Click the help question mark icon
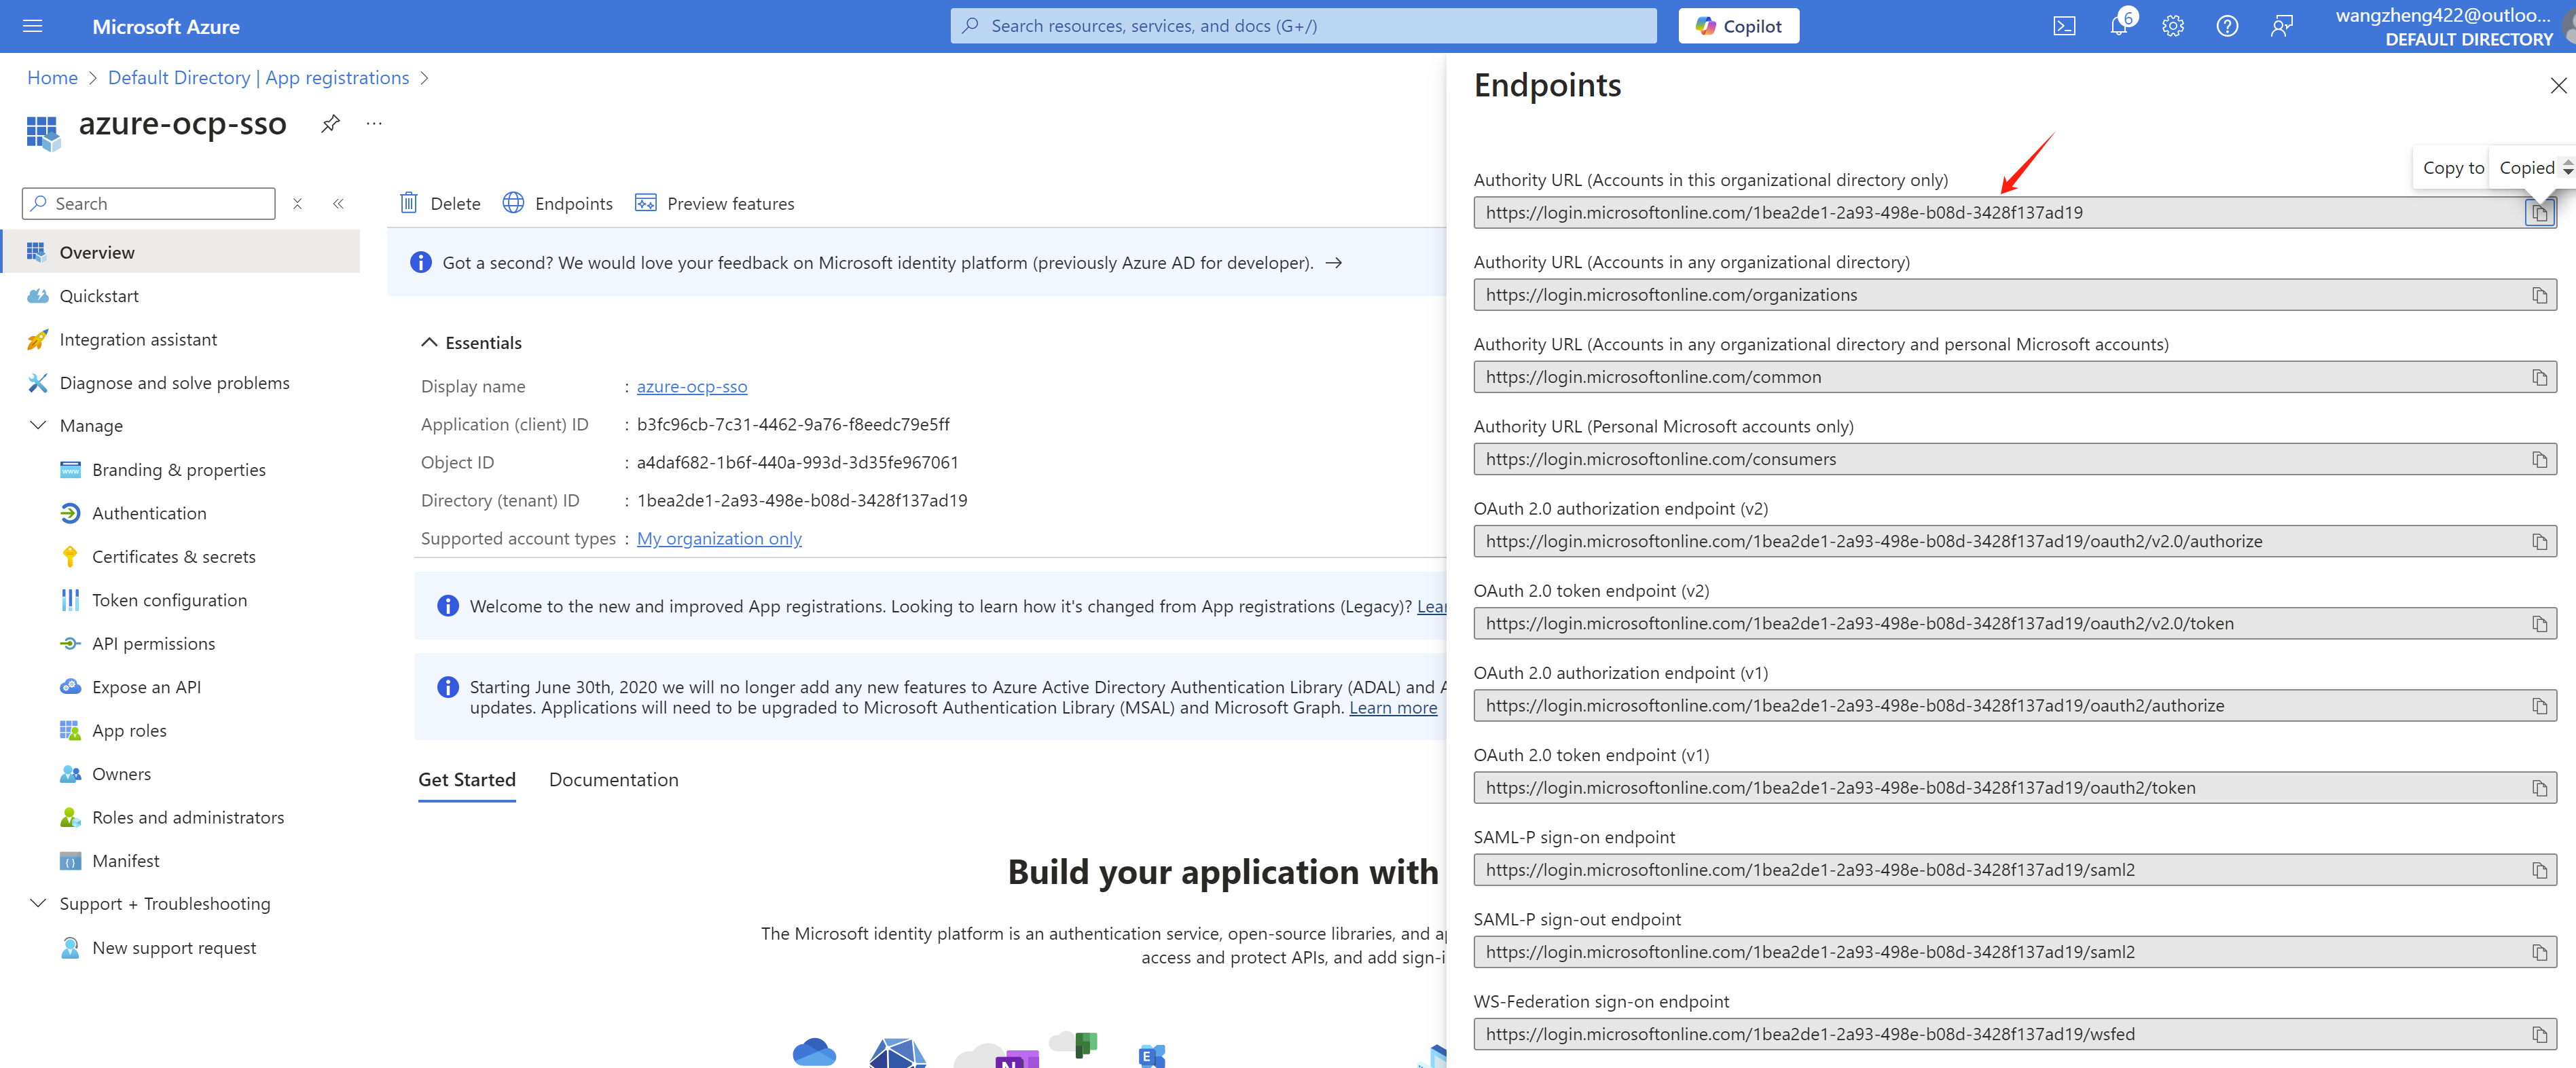 (2226, 26)
